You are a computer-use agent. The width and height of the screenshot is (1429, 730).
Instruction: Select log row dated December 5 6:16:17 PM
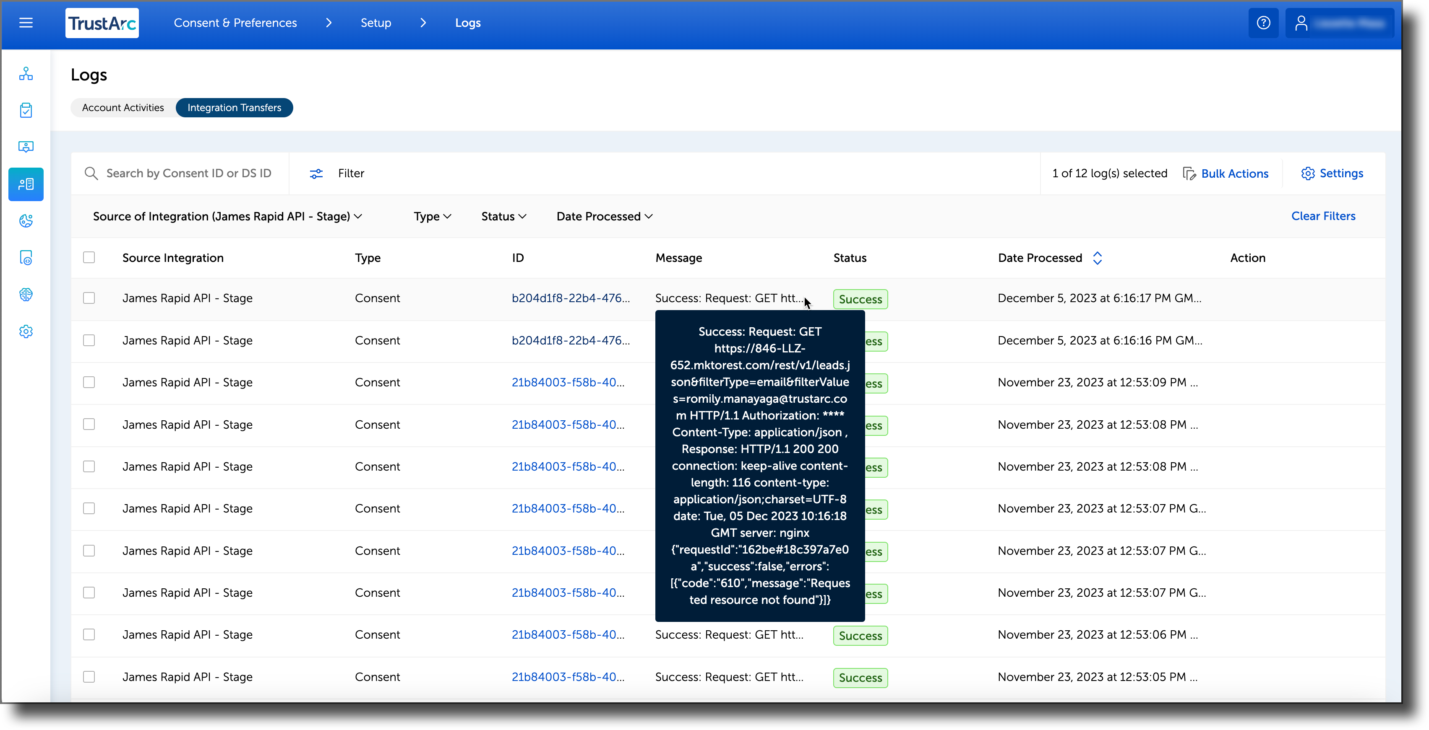pos(89,298)
